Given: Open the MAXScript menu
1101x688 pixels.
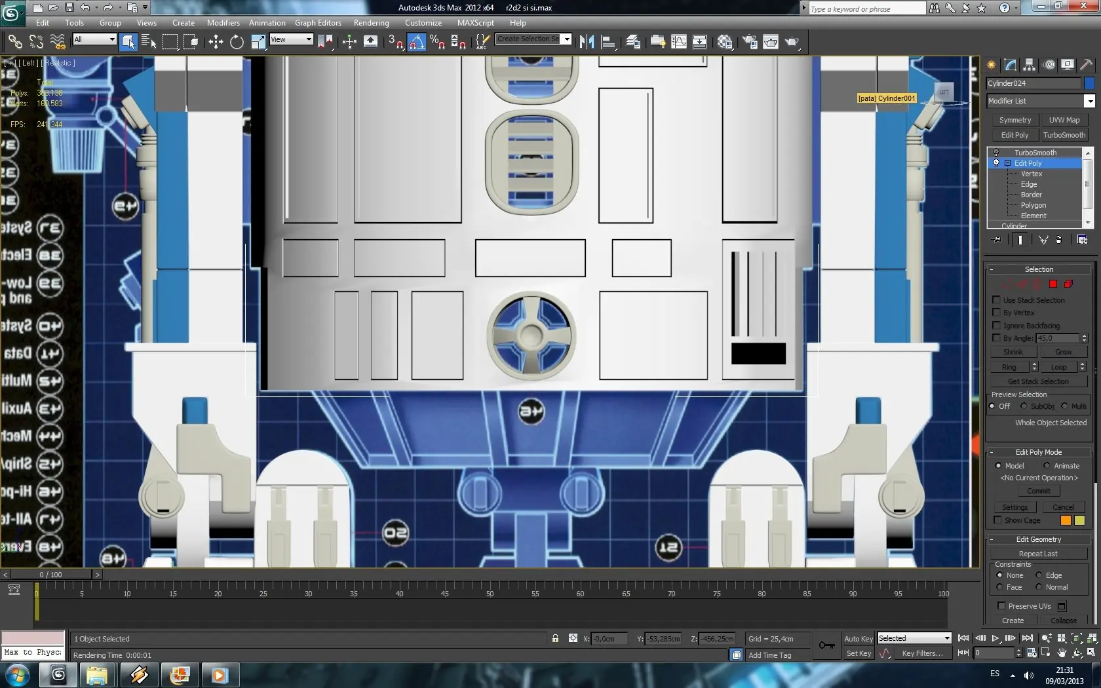Looking at the screenshot, I should tap(476, 23).
